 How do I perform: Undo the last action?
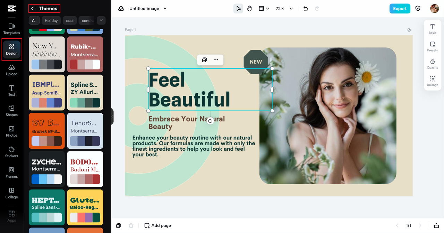pyautogui.click(x=306, y=9)
